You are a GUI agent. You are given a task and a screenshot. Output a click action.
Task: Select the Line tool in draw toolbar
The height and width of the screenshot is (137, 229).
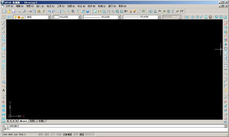pyautogui.click(x=4, y=24)
